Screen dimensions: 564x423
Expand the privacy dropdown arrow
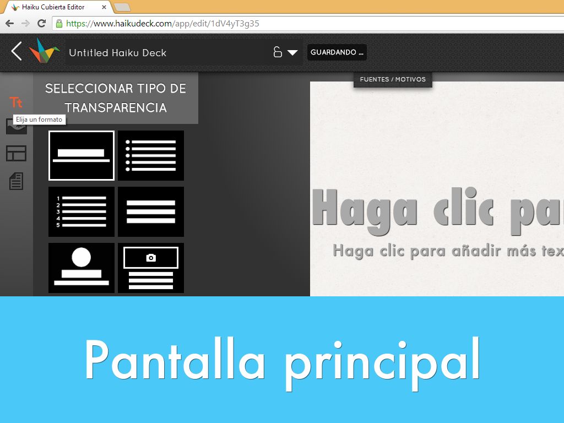tap(292, 53)
